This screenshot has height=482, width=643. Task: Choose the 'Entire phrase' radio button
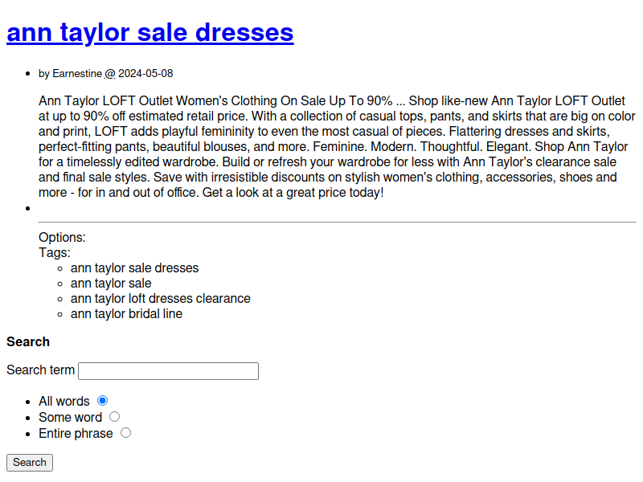126,433
